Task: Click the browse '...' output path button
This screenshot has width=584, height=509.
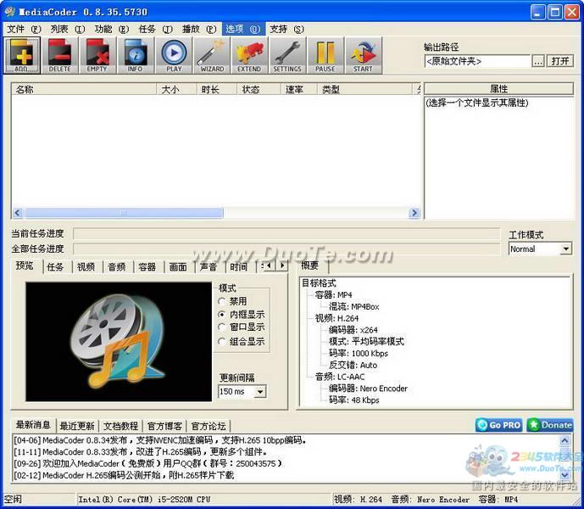Action: pyautogui.click(x=538, y=61)
